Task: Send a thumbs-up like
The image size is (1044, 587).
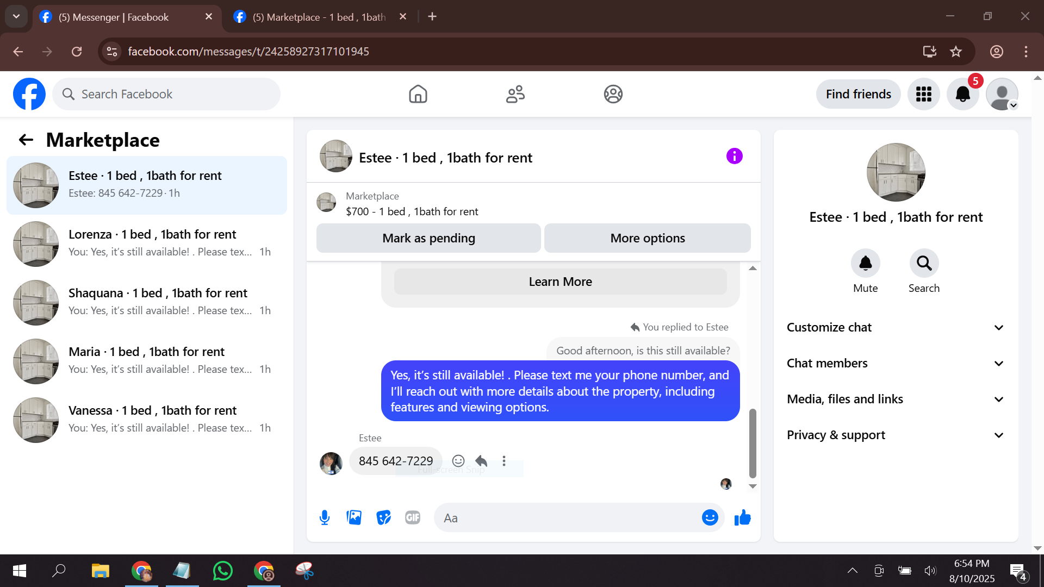Action: pyautogui.click(x=742, y=517)
